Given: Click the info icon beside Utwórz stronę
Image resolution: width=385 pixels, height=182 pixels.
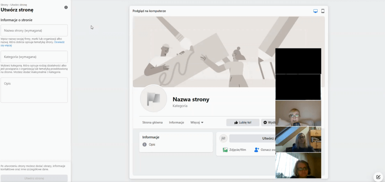Looking at the screenshot, I should (x=66, y=7).
